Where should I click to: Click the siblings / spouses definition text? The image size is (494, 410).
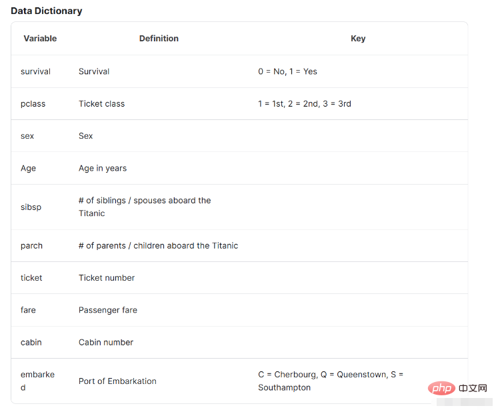coord(145,207)
